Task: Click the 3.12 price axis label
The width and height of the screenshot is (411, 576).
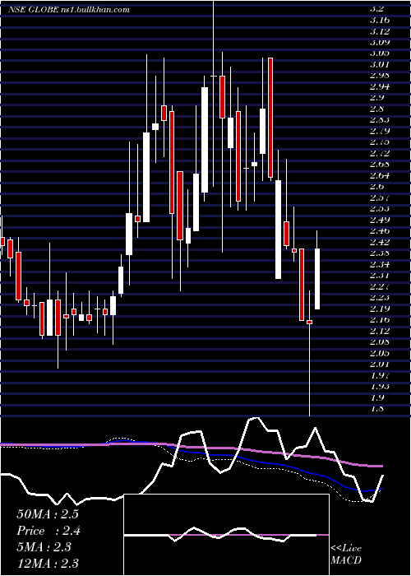Action: click(x=380, y=31)
